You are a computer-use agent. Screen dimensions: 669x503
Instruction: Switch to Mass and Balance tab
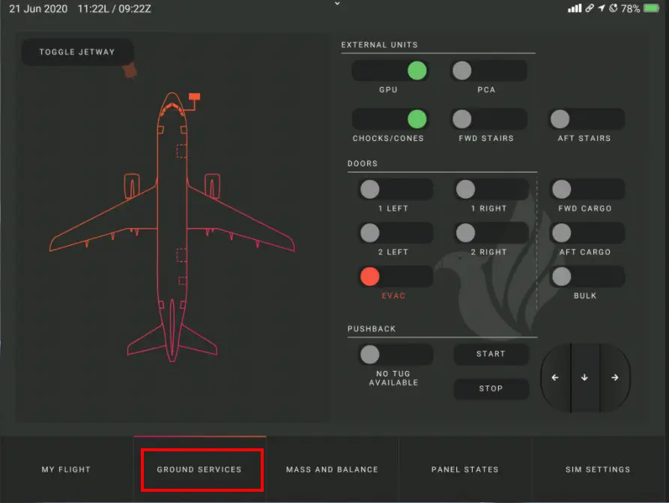point(333,469)
